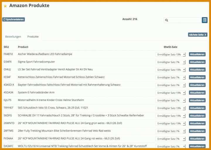The image size is (211, 150).
Task: Open MwSt-Satz dropdown for FV34AA
Action: tap(170, 139)
